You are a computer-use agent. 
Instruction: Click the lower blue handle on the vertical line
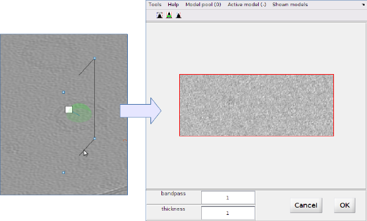pos(95,138)
